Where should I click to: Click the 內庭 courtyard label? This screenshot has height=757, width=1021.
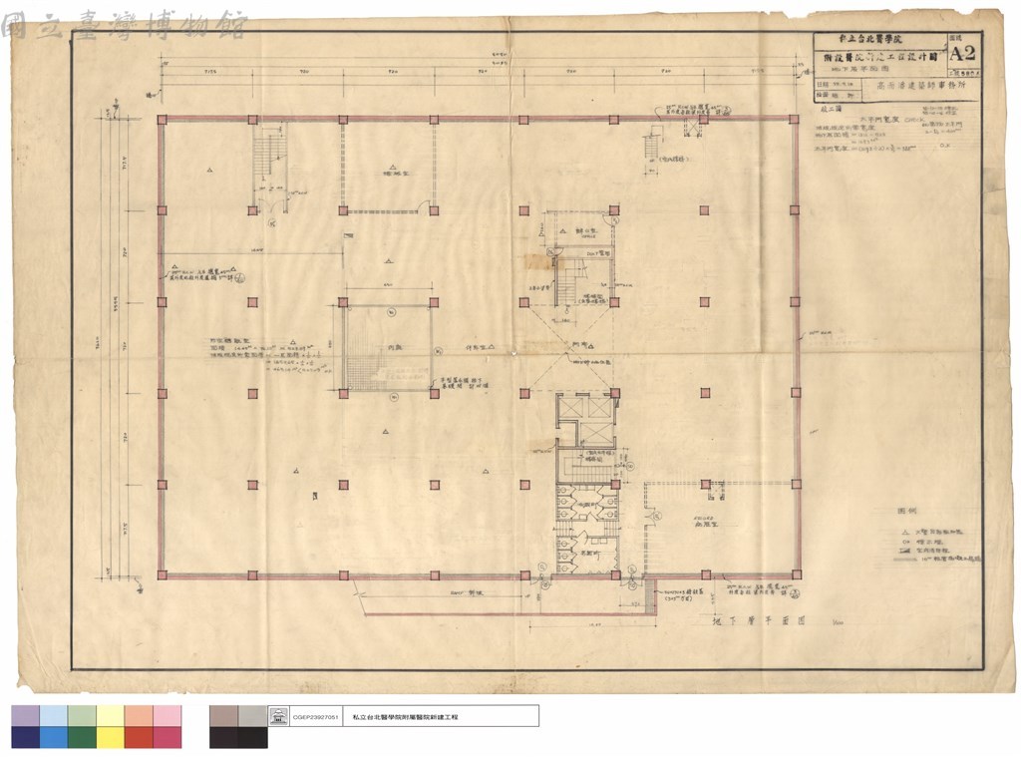tap(395, 347)
